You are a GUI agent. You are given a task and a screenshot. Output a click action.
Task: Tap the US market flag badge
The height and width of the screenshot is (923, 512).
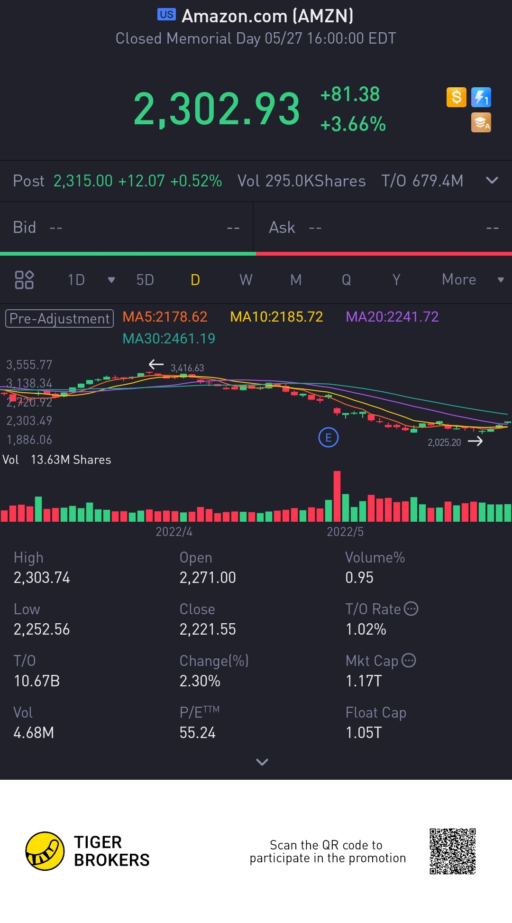pyautogui.click(x=166, y=14)
